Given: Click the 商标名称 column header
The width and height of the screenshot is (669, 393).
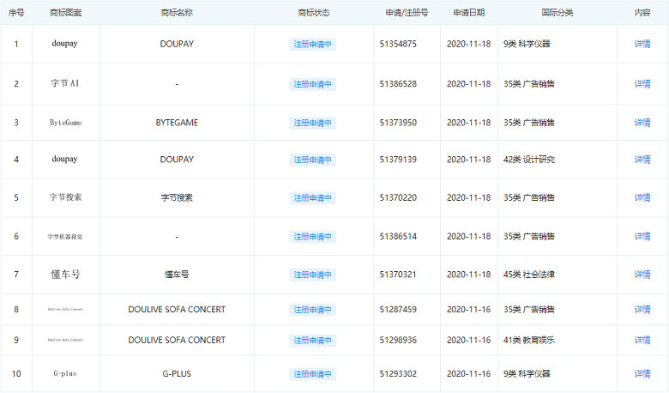Looking at the screenshot, I should click(177, 13).
